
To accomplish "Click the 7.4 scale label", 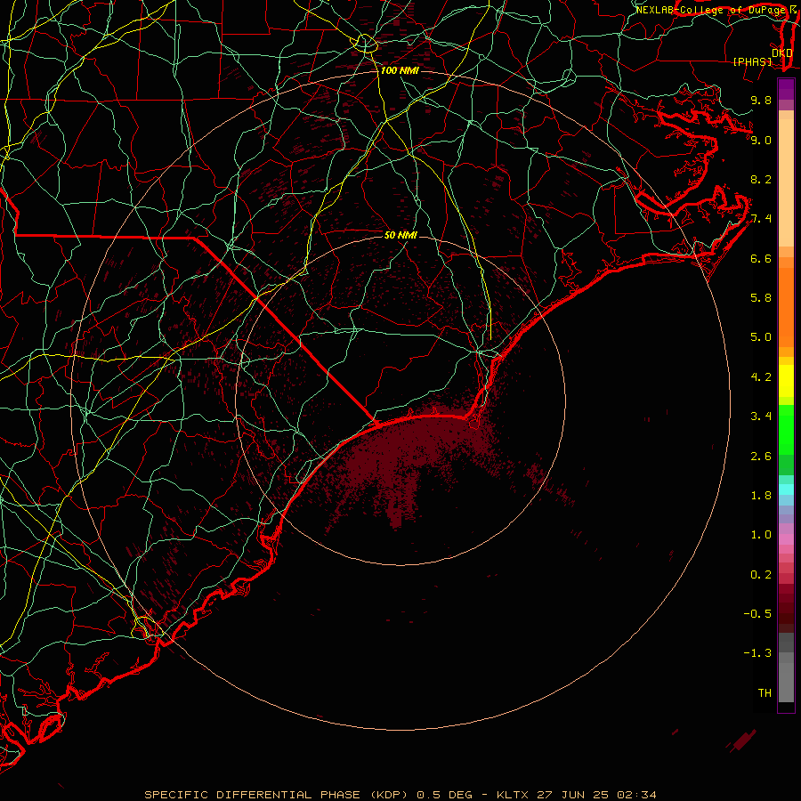I will (761, 219).
